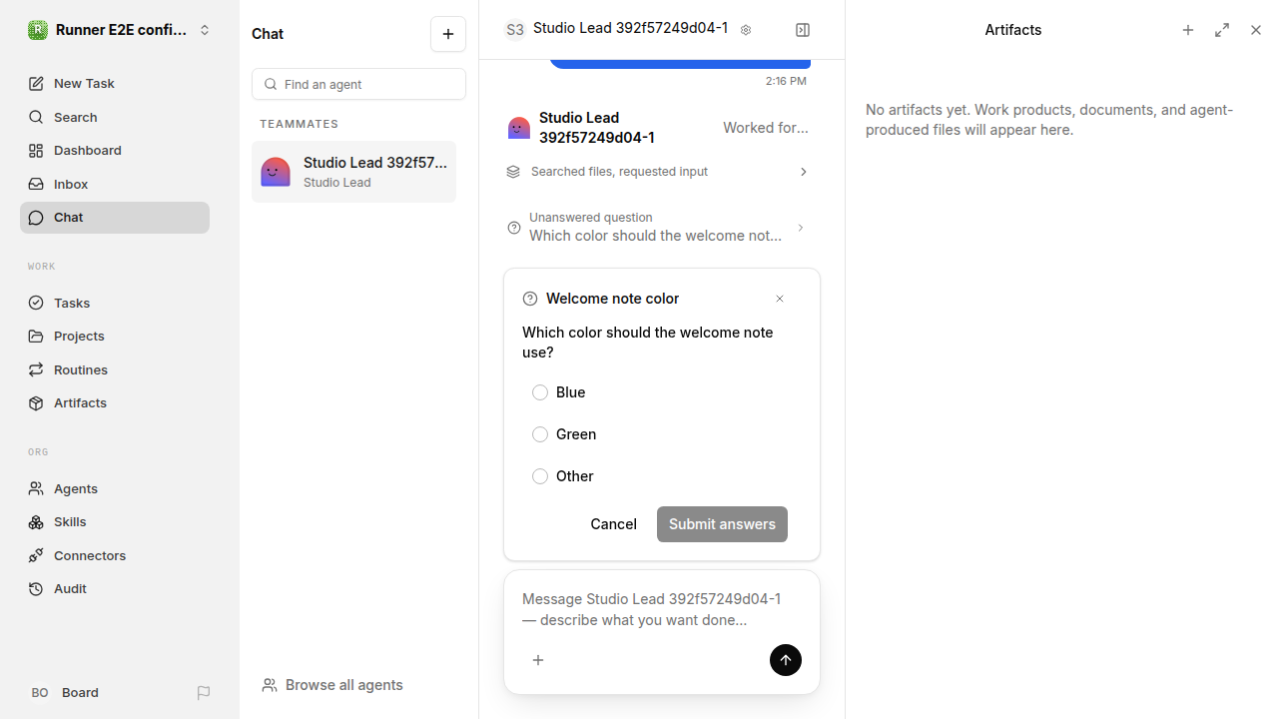Click the Find an agent search field
The height and width of the screenshot is (719, 1278).
point(358,84)
